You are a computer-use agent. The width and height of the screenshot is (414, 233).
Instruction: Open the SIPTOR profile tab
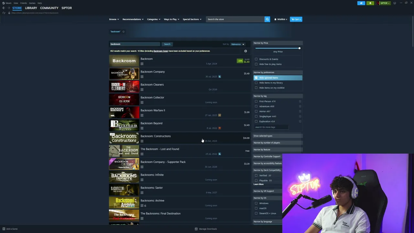coord(67,8)
